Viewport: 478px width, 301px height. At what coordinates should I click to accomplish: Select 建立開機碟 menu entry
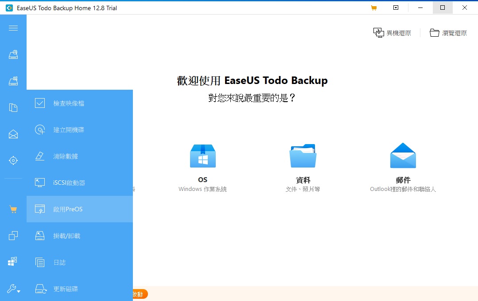tap(80, 130)
